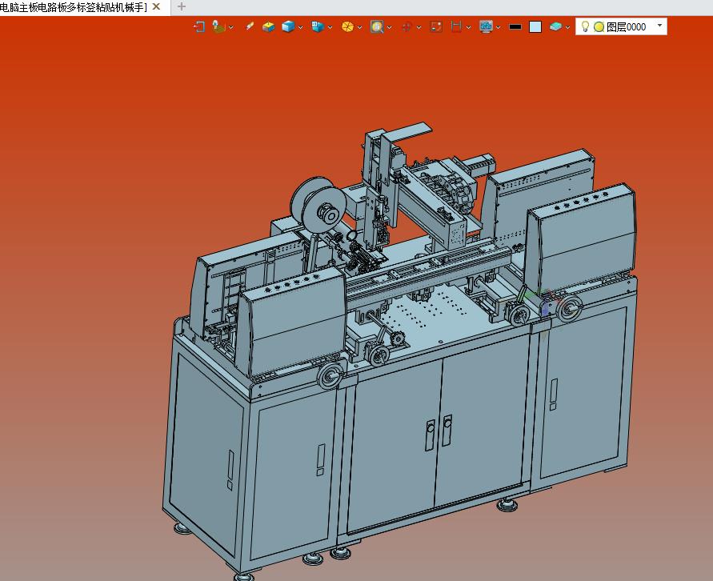Image resolution: width=713 pixels, height=581 pixels.
Task: Expand the arrow next to the red crosshair
Action: (x=419, y=27)
